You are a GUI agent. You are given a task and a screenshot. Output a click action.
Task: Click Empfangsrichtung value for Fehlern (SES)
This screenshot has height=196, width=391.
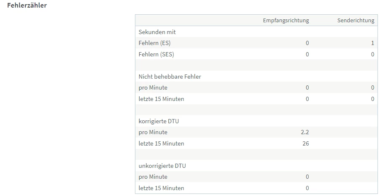click(x=307, y=54)
